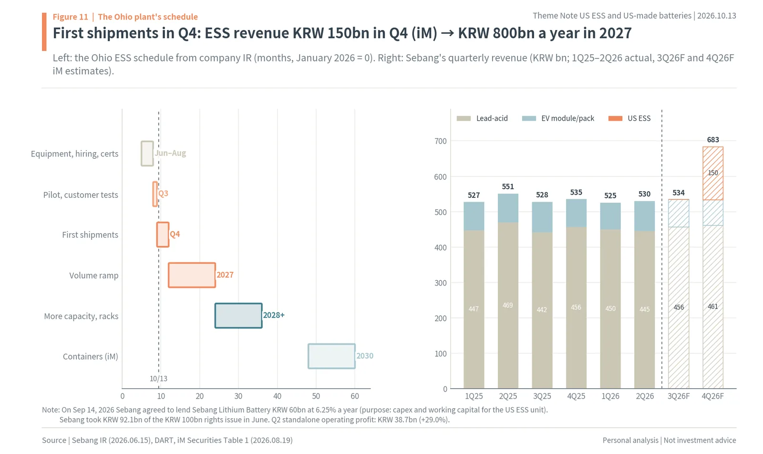Screen dimensions: 763x454
Task: Click the '2030' bar annotation
Action: coord(365,356)
